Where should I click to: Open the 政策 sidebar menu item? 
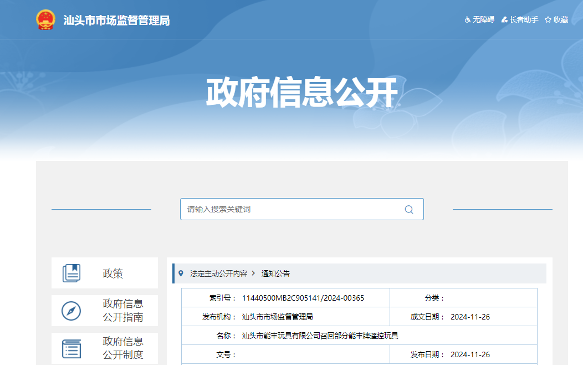(x=112, y=273)
